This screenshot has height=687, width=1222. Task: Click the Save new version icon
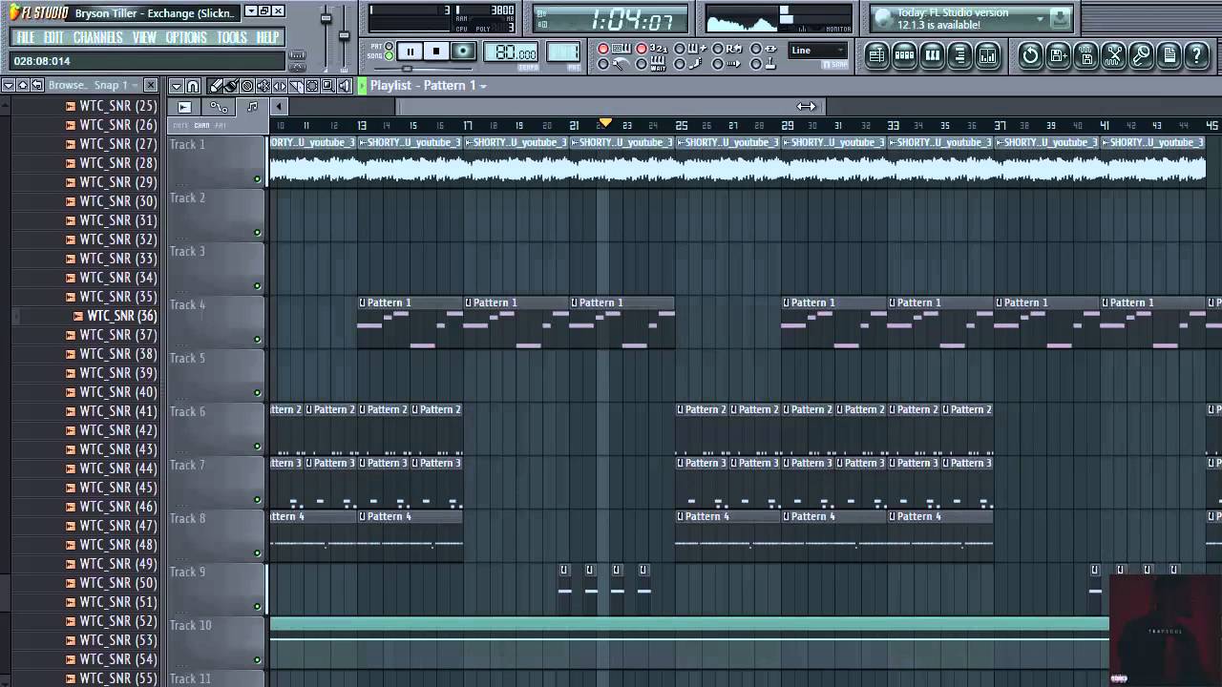[x=1058, y=55]
